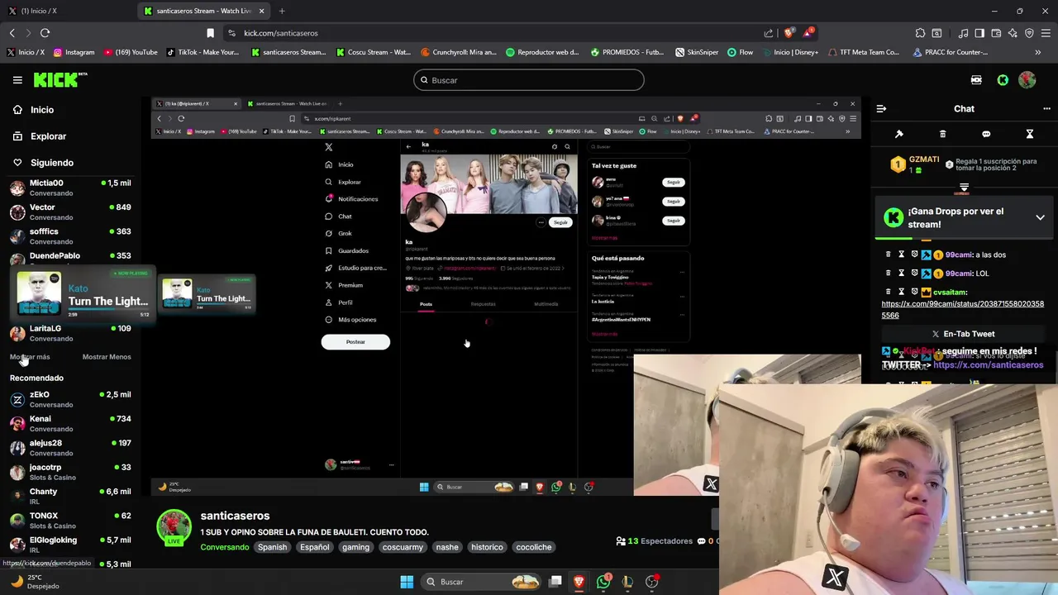Screen dimensions: 1058x595
Task: Open Explorar in Kick sidebar
Action: (x=39, y=136)
